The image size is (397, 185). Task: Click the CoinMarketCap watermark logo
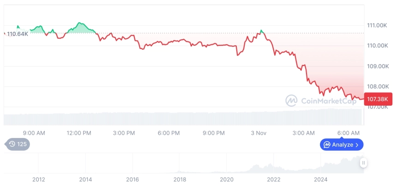click(x=291, y=100)
